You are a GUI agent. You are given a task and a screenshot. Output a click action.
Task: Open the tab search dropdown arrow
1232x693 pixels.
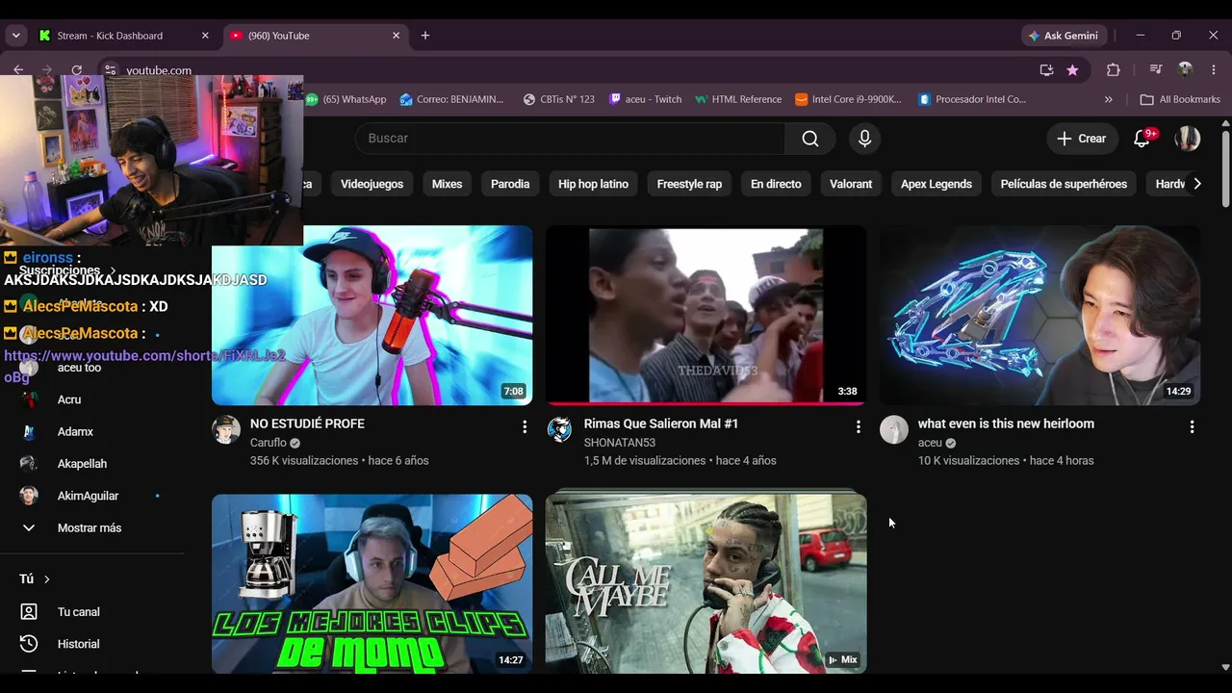(x=15, y=36)
